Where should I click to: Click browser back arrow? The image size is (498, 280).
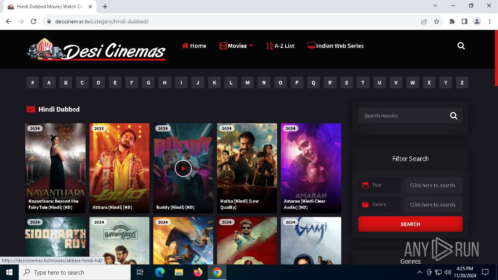9,21
